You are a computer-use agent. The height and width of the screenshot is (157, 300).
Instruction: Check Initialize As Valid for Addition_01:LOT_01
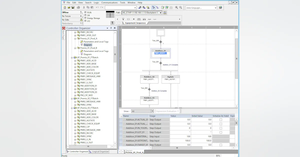[x=221, y=132]
